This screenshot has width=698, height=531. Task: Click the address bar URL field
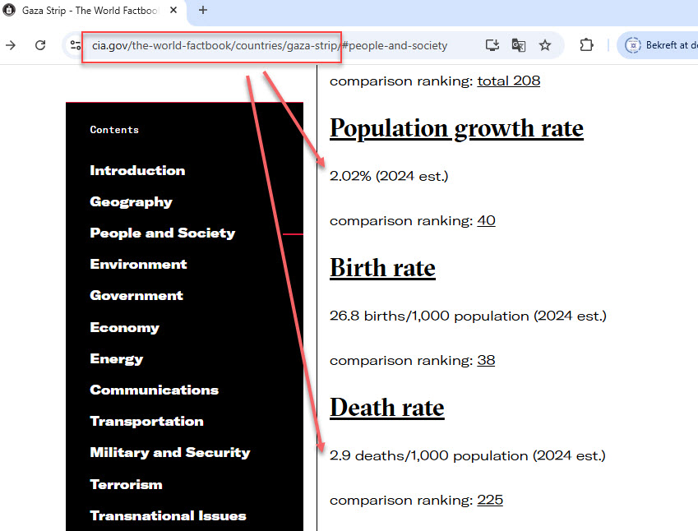coord(271,45)
